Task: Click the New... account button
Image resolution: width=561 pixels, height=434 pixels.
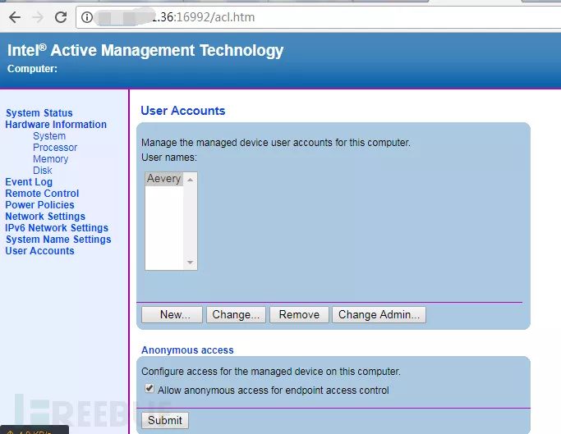Action: pyautogui.click(x=172, y=314)
